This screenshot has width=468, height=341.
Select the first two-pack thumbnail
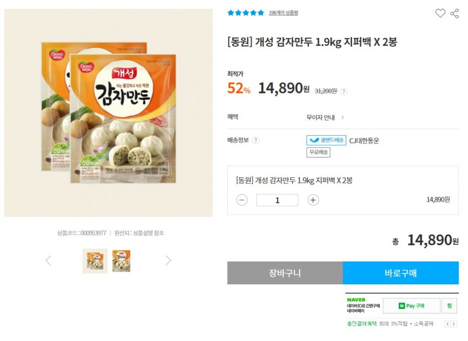coord(95,261)
